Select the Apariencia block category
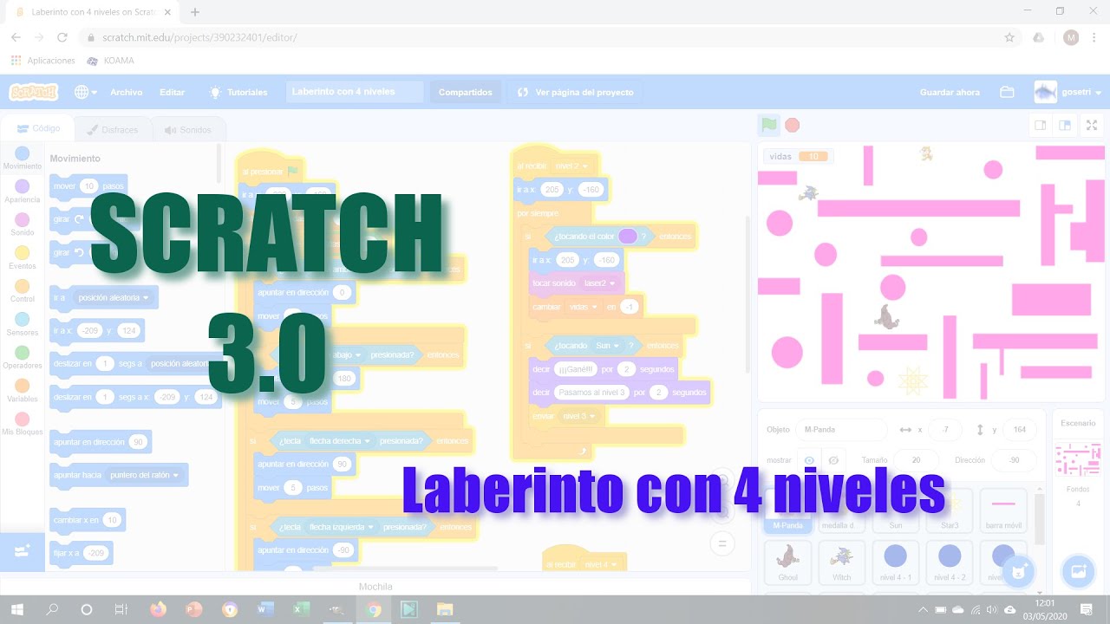The height and width of the screenshot is (624, 1110). point(22,191)
